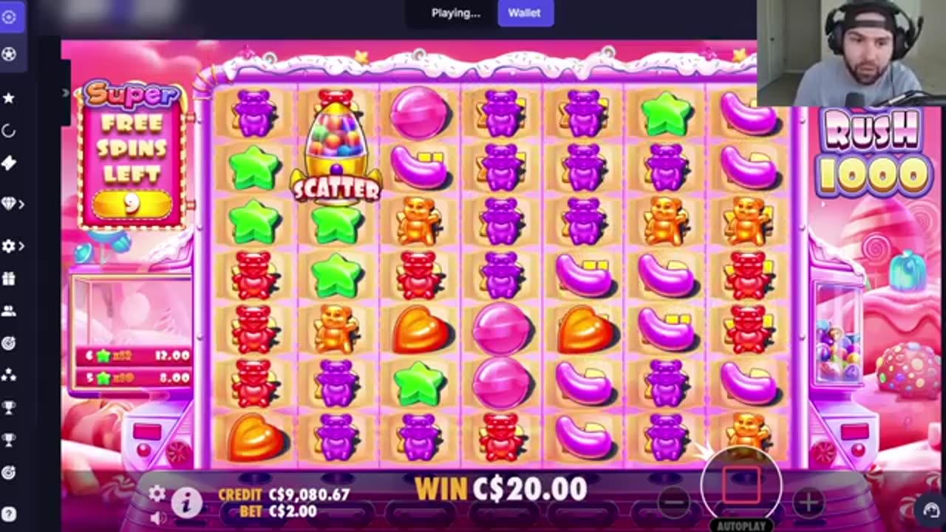946x532 pixels.
Task: Open the help question mark icon
Action: tap(9, 514)
